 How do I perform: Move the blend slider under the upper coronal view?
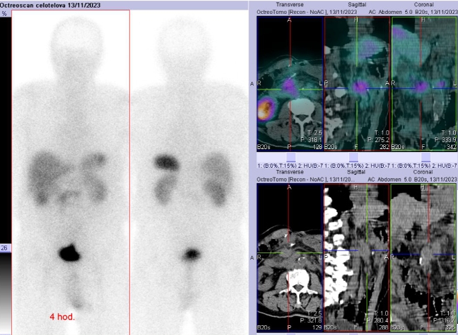[x=426, y=157]
